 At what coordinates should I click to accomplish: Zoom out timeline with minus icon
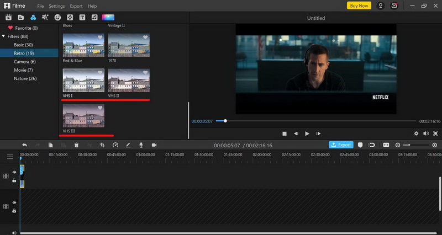[x=398, y=145]
